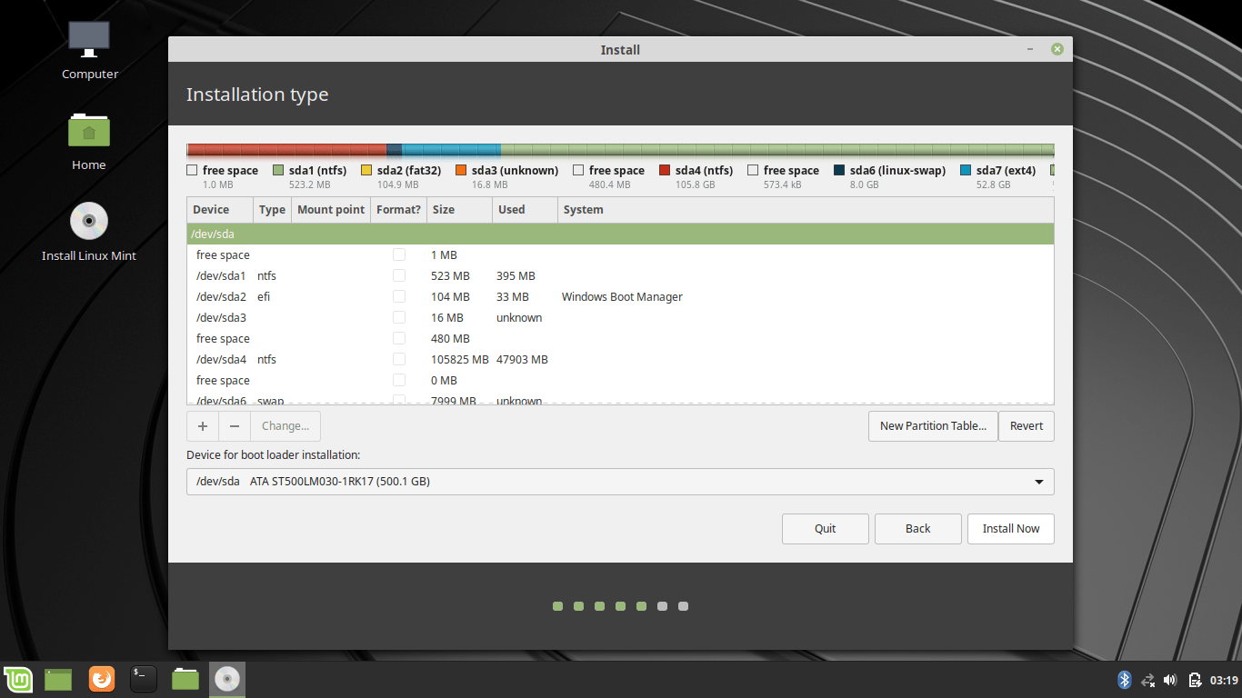Toggle Format checkbox for /dev/sda1

(399, 275)
